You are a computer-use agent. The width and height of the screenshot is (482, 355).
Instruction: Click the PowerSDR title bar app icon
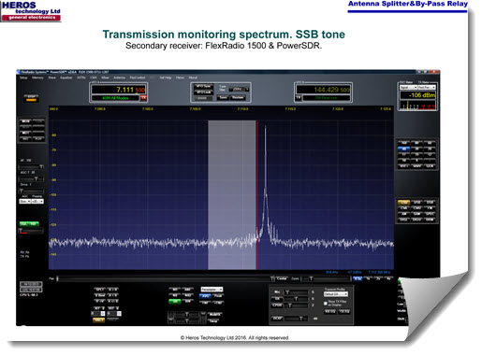pos(19,72)
